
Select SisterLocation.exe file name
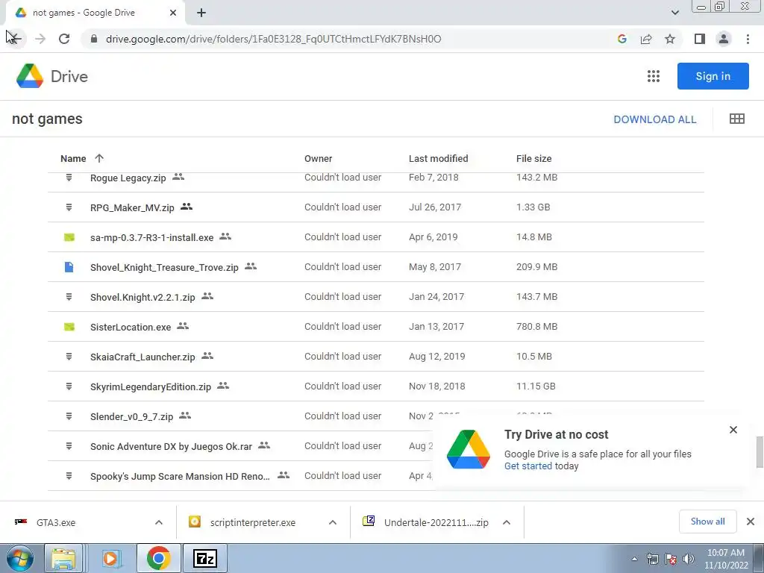click(x=131, y=327)
